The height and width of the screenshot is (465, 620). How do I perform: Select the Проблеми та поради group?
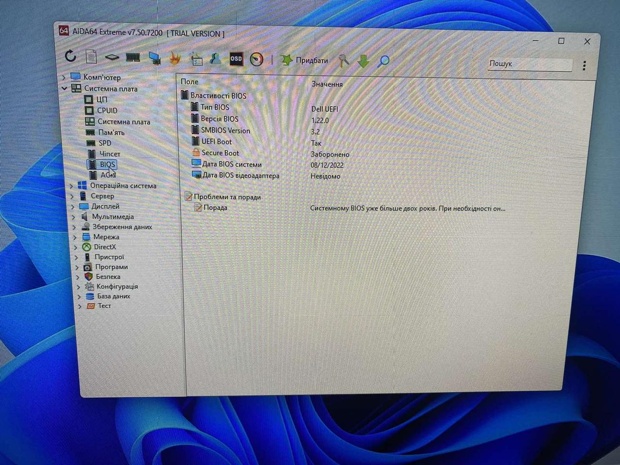[x=227, y=197]
